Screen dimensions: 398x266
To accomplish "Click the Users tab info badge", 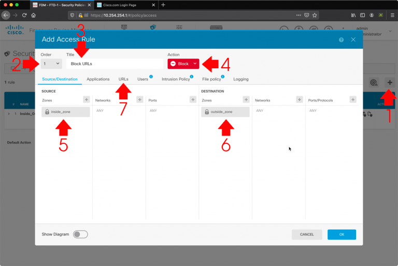I will point(151,76).
